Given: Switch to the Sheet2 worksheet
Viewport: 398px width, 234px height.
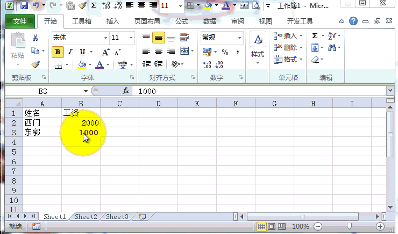Looking at the screenshot, I should (x=86, y=217).
